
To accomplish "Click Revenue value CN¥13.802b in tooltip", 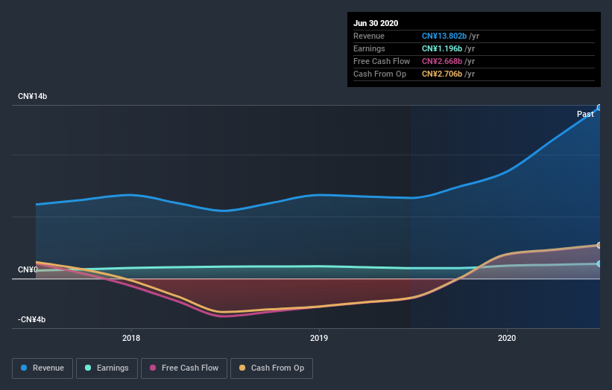I will click(444, 36).
